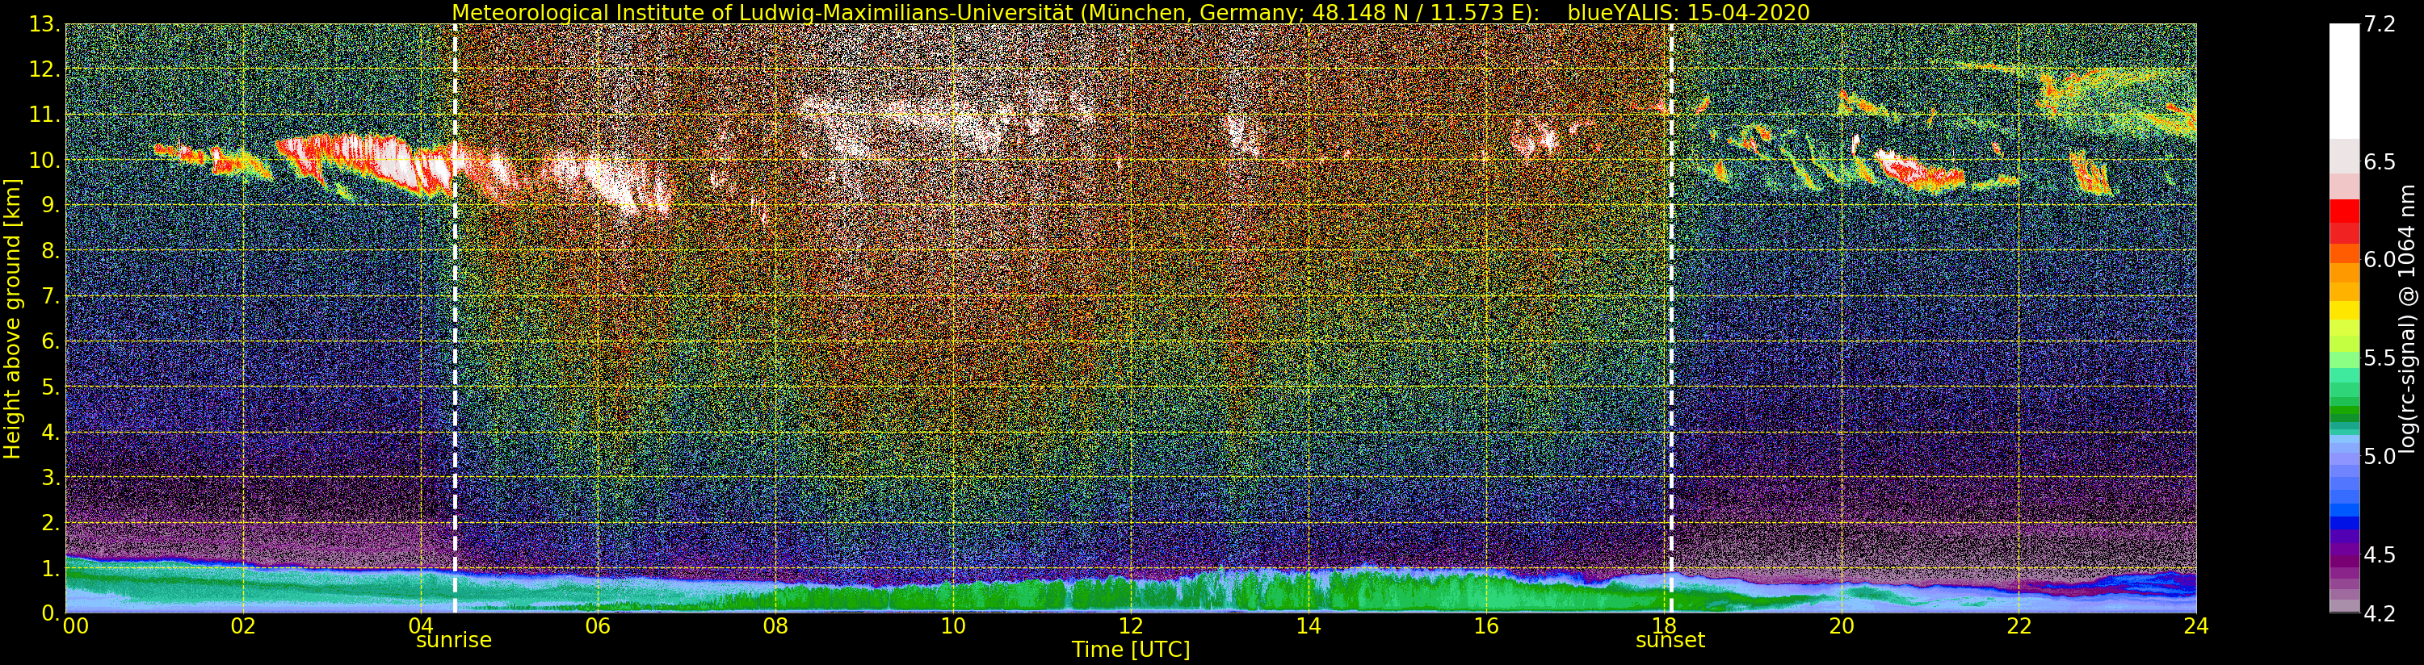
Task: Click the '12.' height tick label
Action: pyautogui.click(x=44, y=69)
